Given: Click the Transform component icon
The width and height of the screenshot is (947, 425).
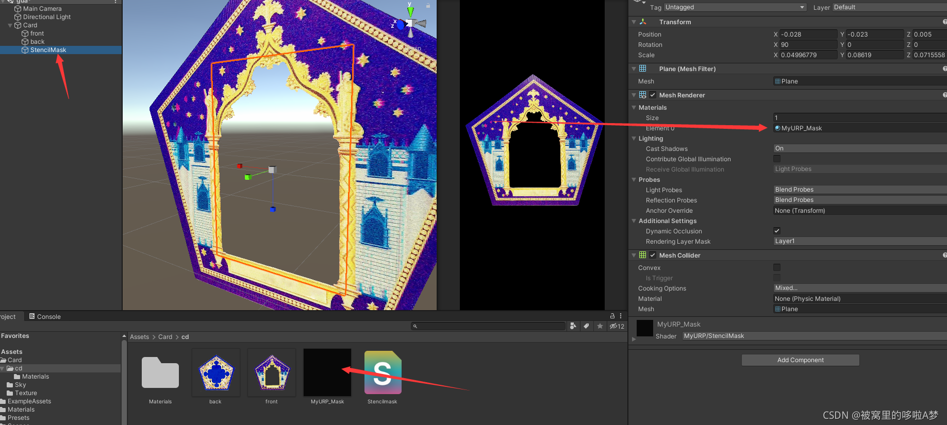Looking at the screenshot, I should 643,22.
